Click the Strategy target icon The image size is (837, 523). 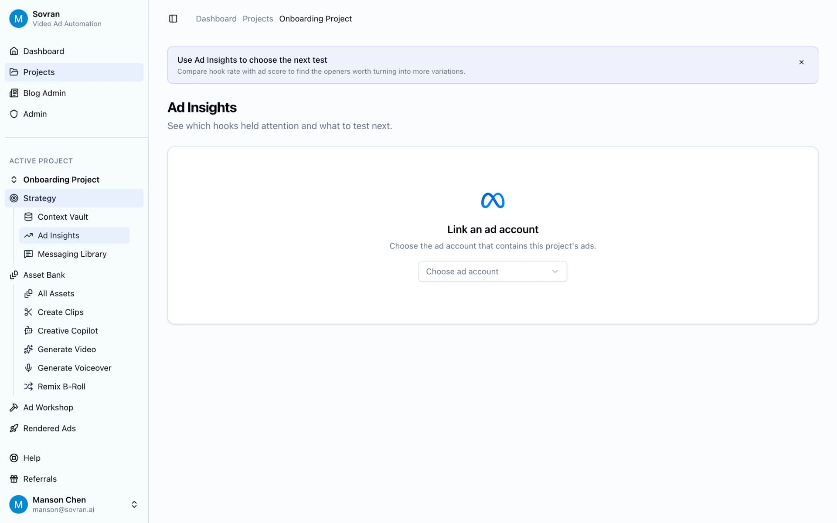(14, 198)
